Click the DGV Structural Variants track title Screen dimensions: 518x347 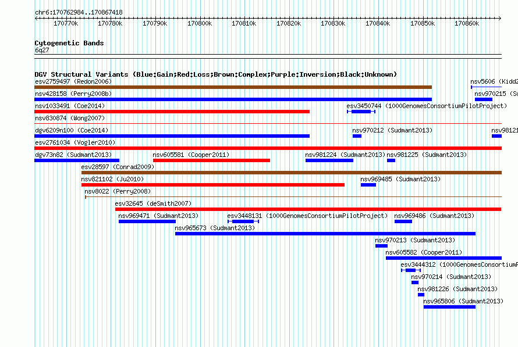[216, 74]
